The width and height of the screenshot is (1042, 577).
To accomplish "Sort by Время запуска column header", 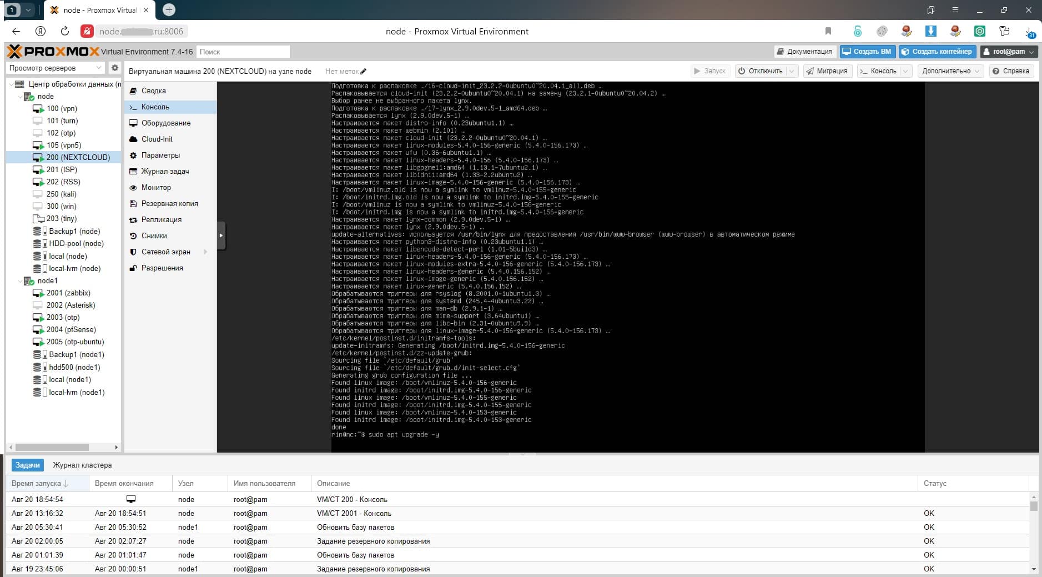I will click(47, 483).
